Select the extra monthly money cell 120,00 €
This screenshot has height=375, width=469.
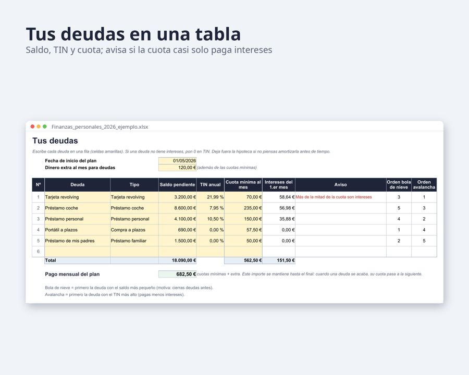coord(177,168)
